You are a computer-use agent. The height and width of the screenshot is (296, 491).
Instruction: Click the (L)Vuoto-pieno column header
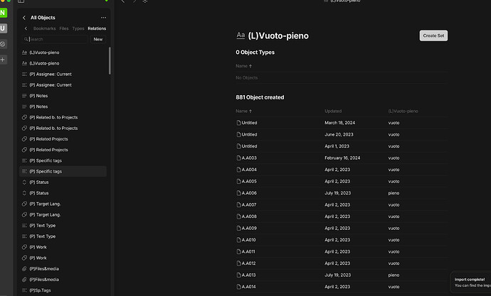click(x=403, y=111)
